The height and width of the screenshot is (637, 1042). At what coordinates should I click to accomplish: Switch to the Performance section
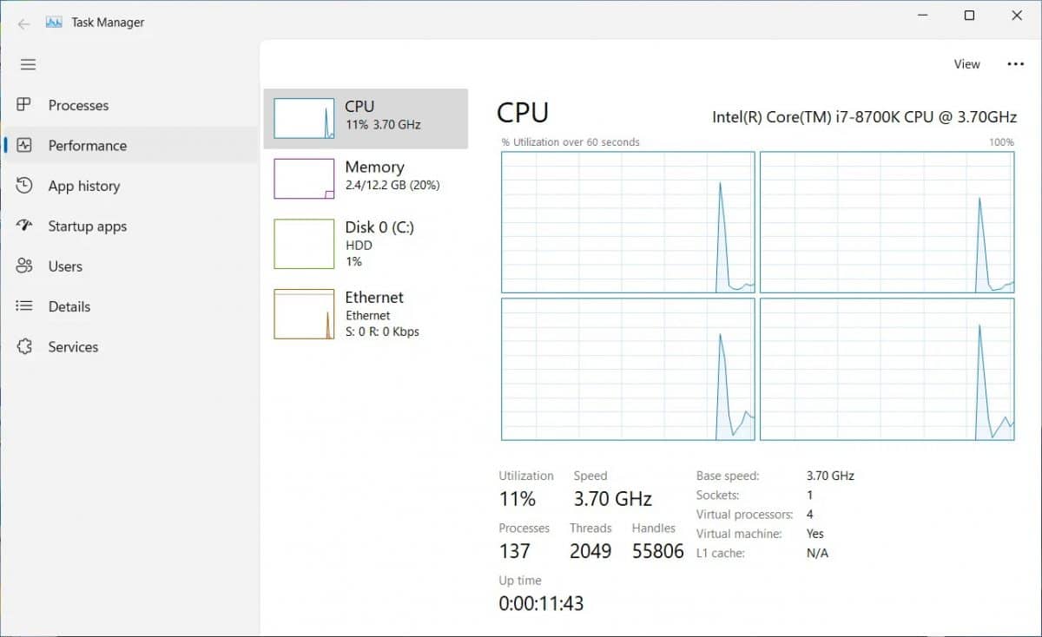coord(87,146)
